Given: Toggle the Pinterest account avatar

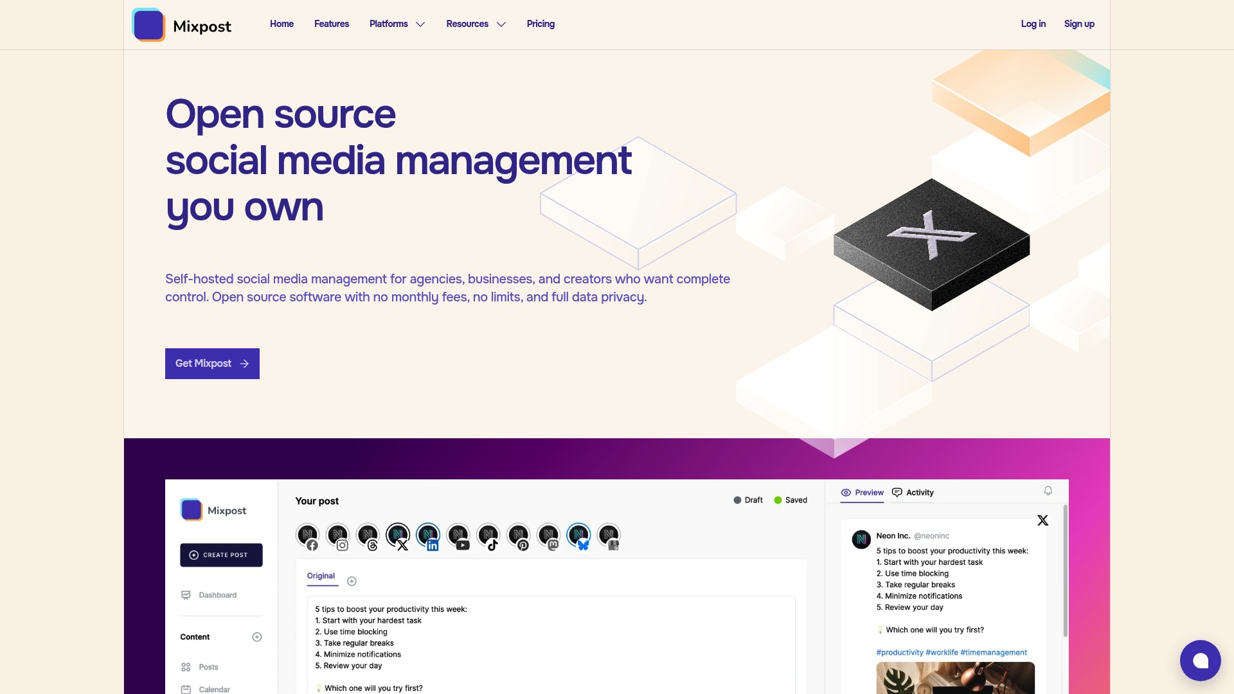Looking at the screenshot, I should [x=519, y=535].
